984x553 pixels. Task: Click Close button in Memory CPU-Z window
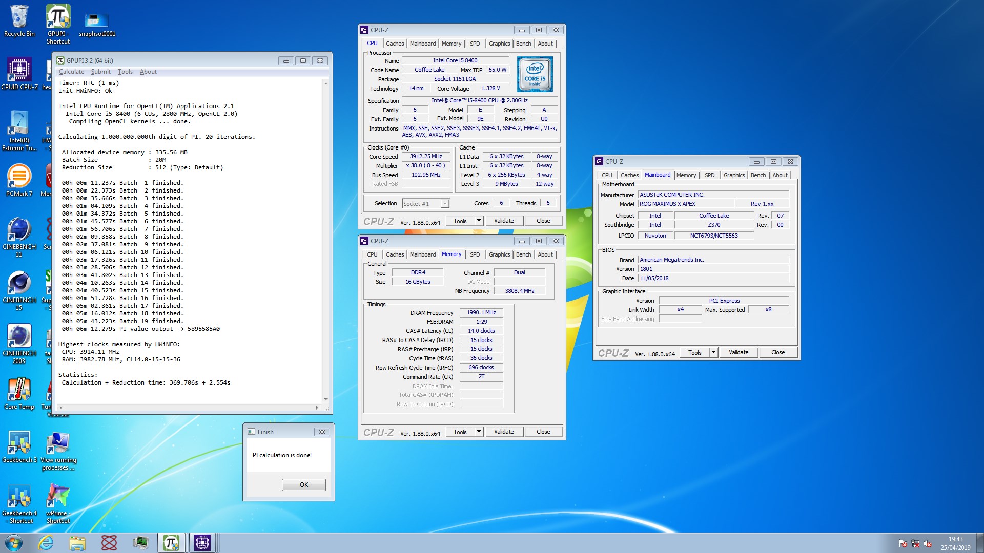click(x=543, y=432)
